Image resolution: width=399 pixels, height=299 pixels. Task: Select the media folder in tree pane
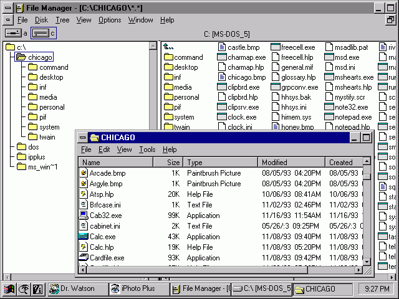pyautogui.click(x=42, y=97)
